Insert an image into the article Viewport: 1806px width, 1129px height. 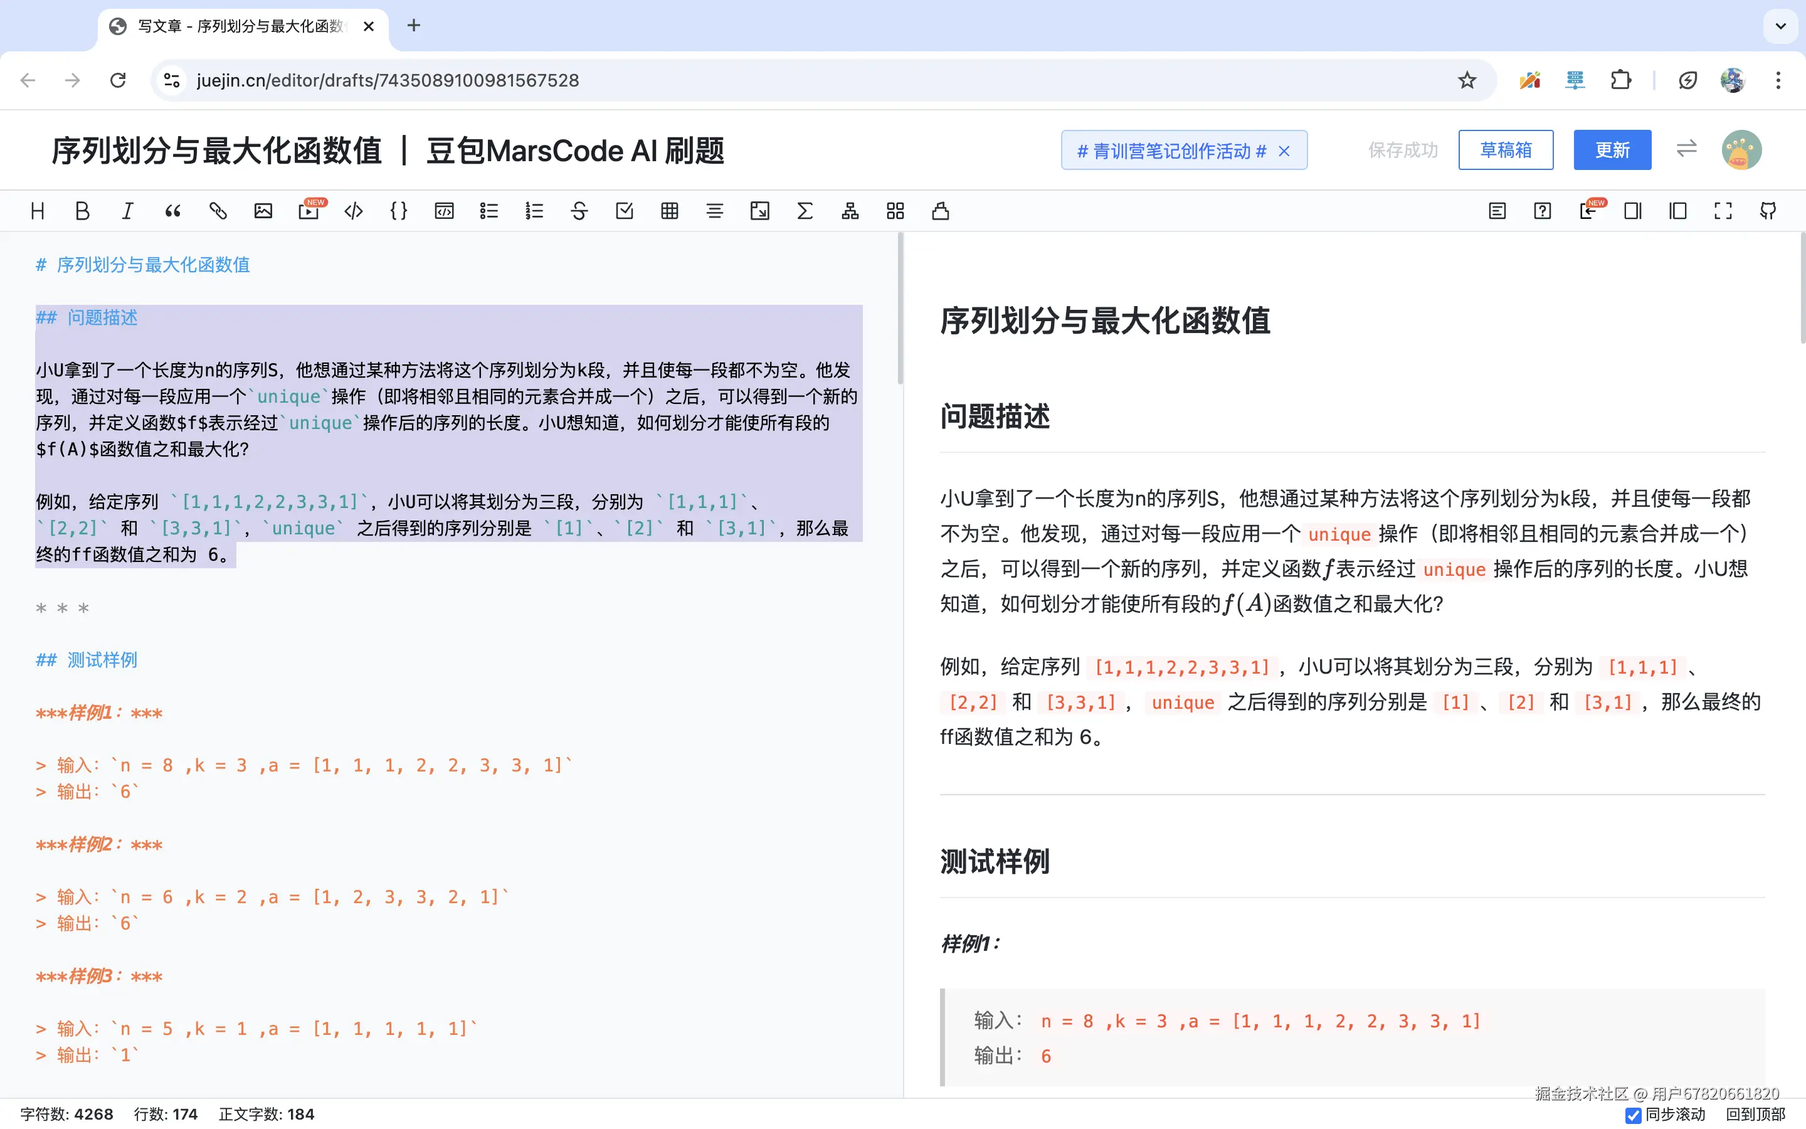pyautogui.click(x=262, y=211)
